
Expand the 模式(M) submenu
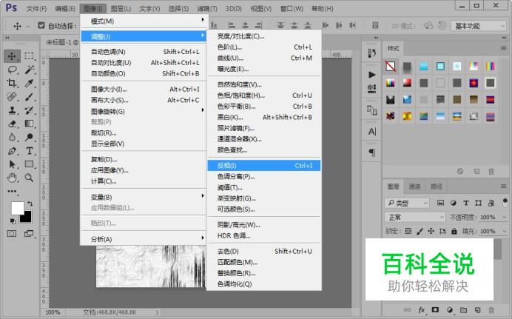tap(144, 21)
